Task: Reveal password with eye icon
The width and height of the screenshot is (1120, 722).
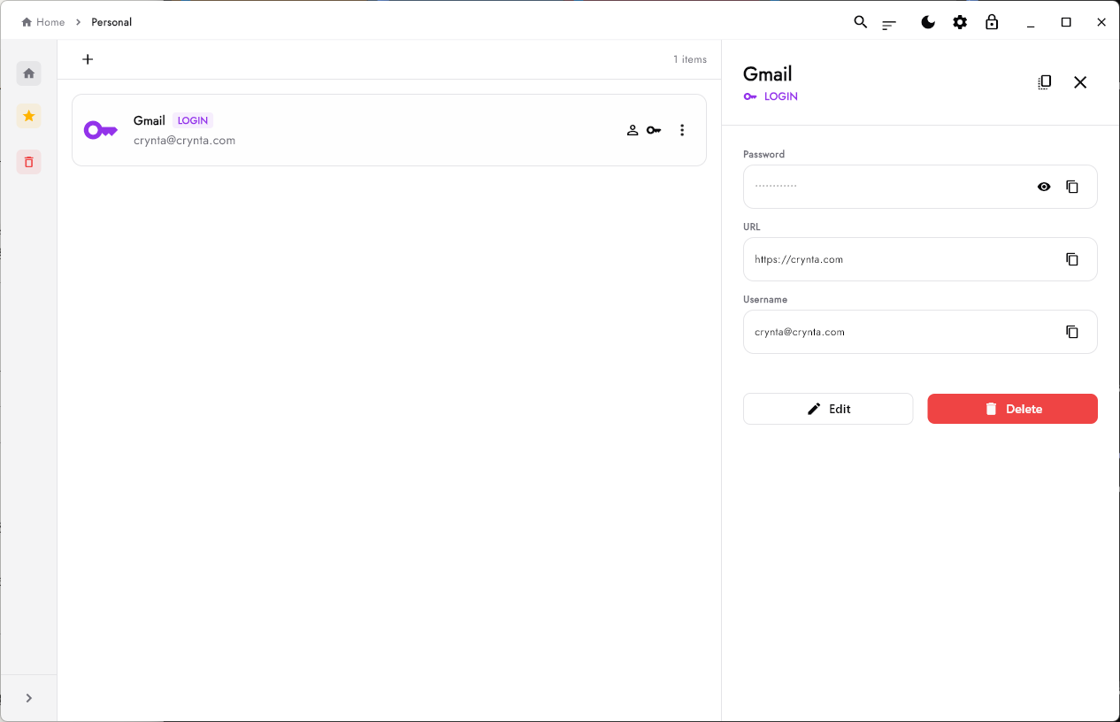Action: tap(1044, 187)
